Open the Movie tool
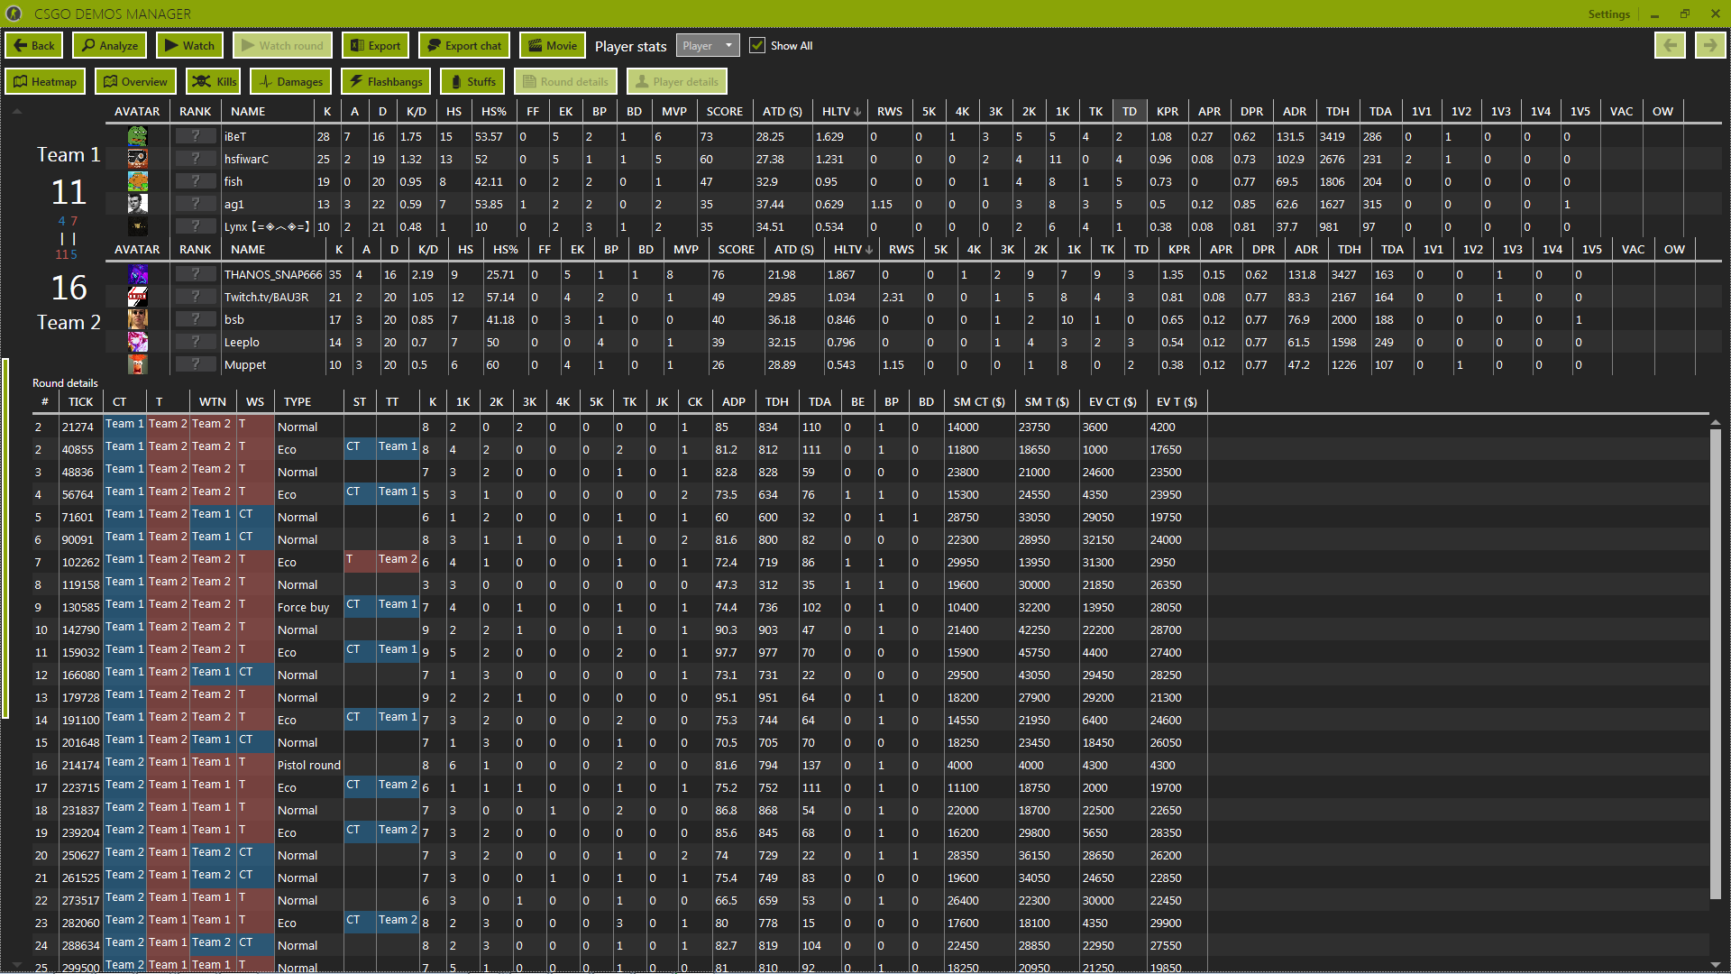1731x974 pixels. [553, 46]
